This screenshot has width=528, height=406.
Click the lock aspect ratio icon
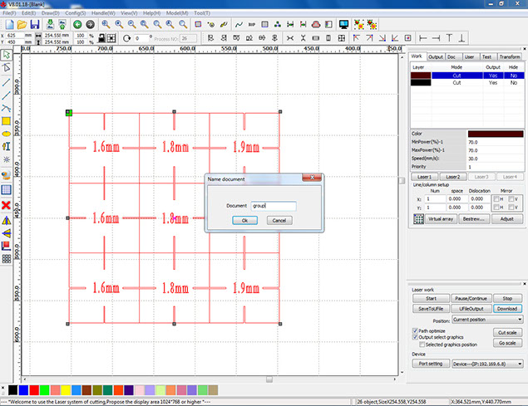pos(101,38)
